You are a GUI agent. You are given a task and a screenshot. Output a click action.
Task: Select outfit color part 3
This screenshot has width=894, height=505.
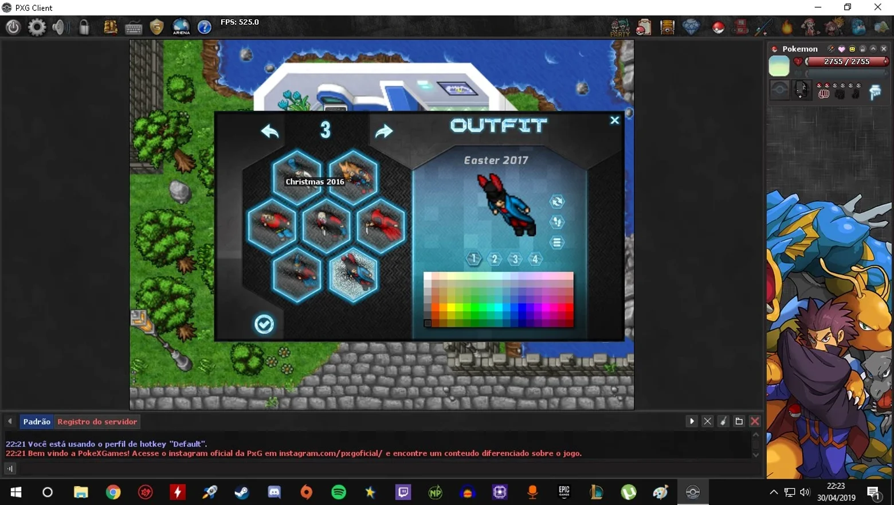(x=515, y=259)
